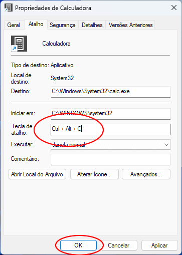182x255 pixels.
Task: Go to the Detalhes tab
Action: click(x=92, y=25)
